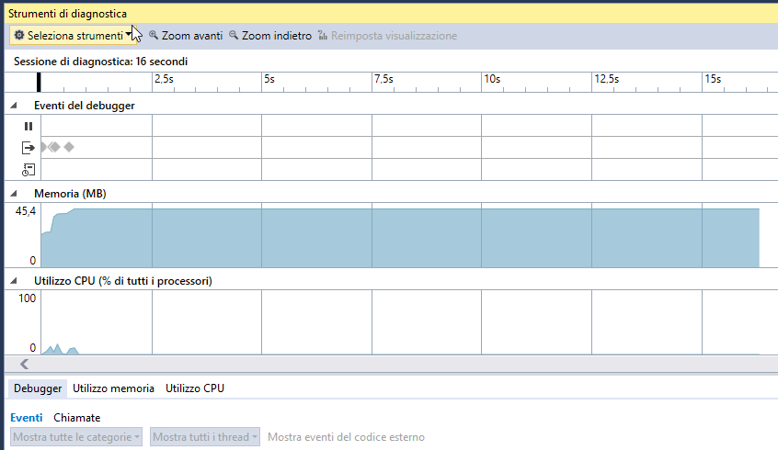Click the 45,4 memory axis label
The image size is (778, 450).
(x=26, y=211)
